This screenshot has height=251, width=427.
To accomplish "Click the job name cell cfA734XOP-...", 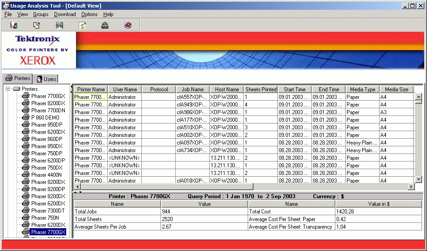I will pyautogui.click(x=193, y=150).
